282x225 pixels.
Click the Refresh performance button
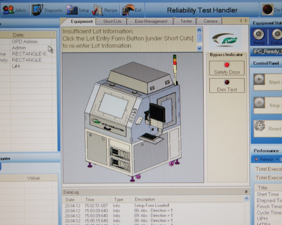pyautogui.click(x=265, y=160)
